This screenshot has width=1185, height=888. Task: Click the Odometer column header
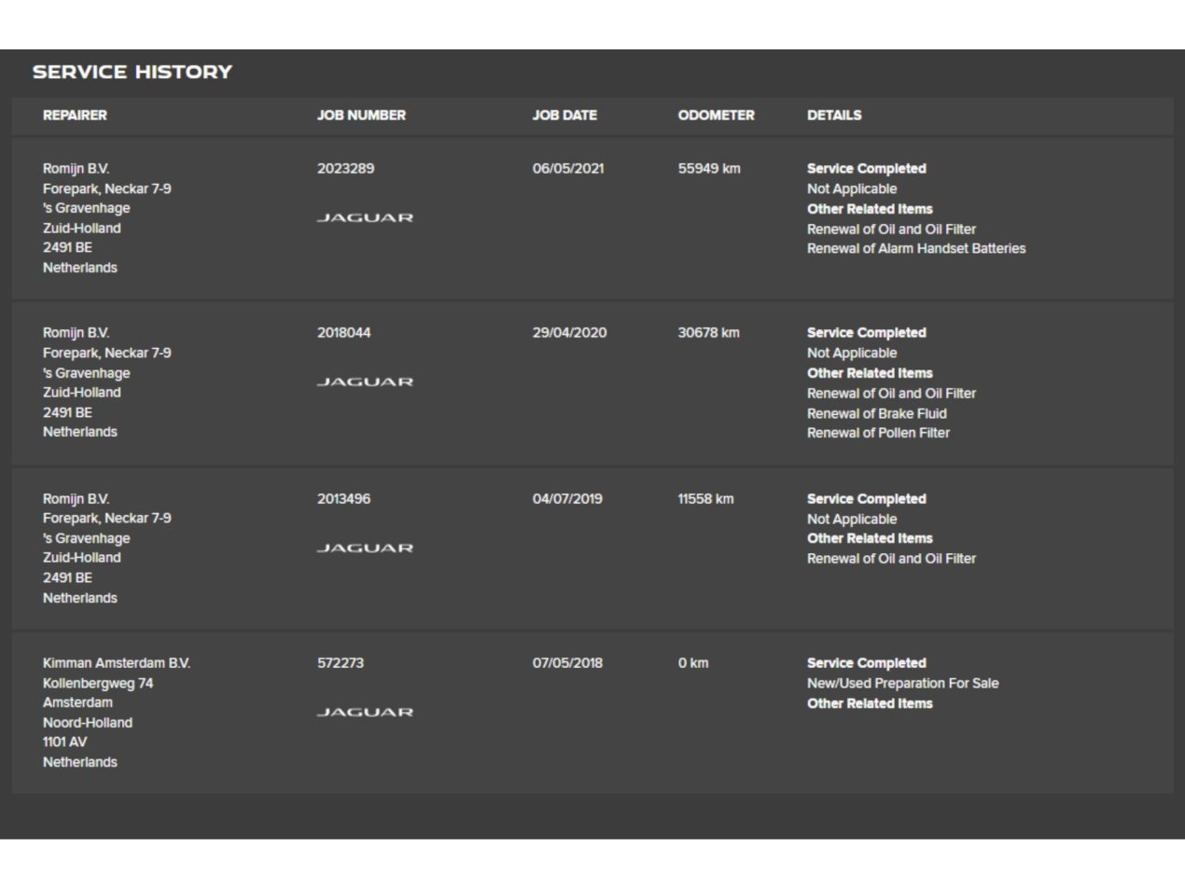pos(716,115)
